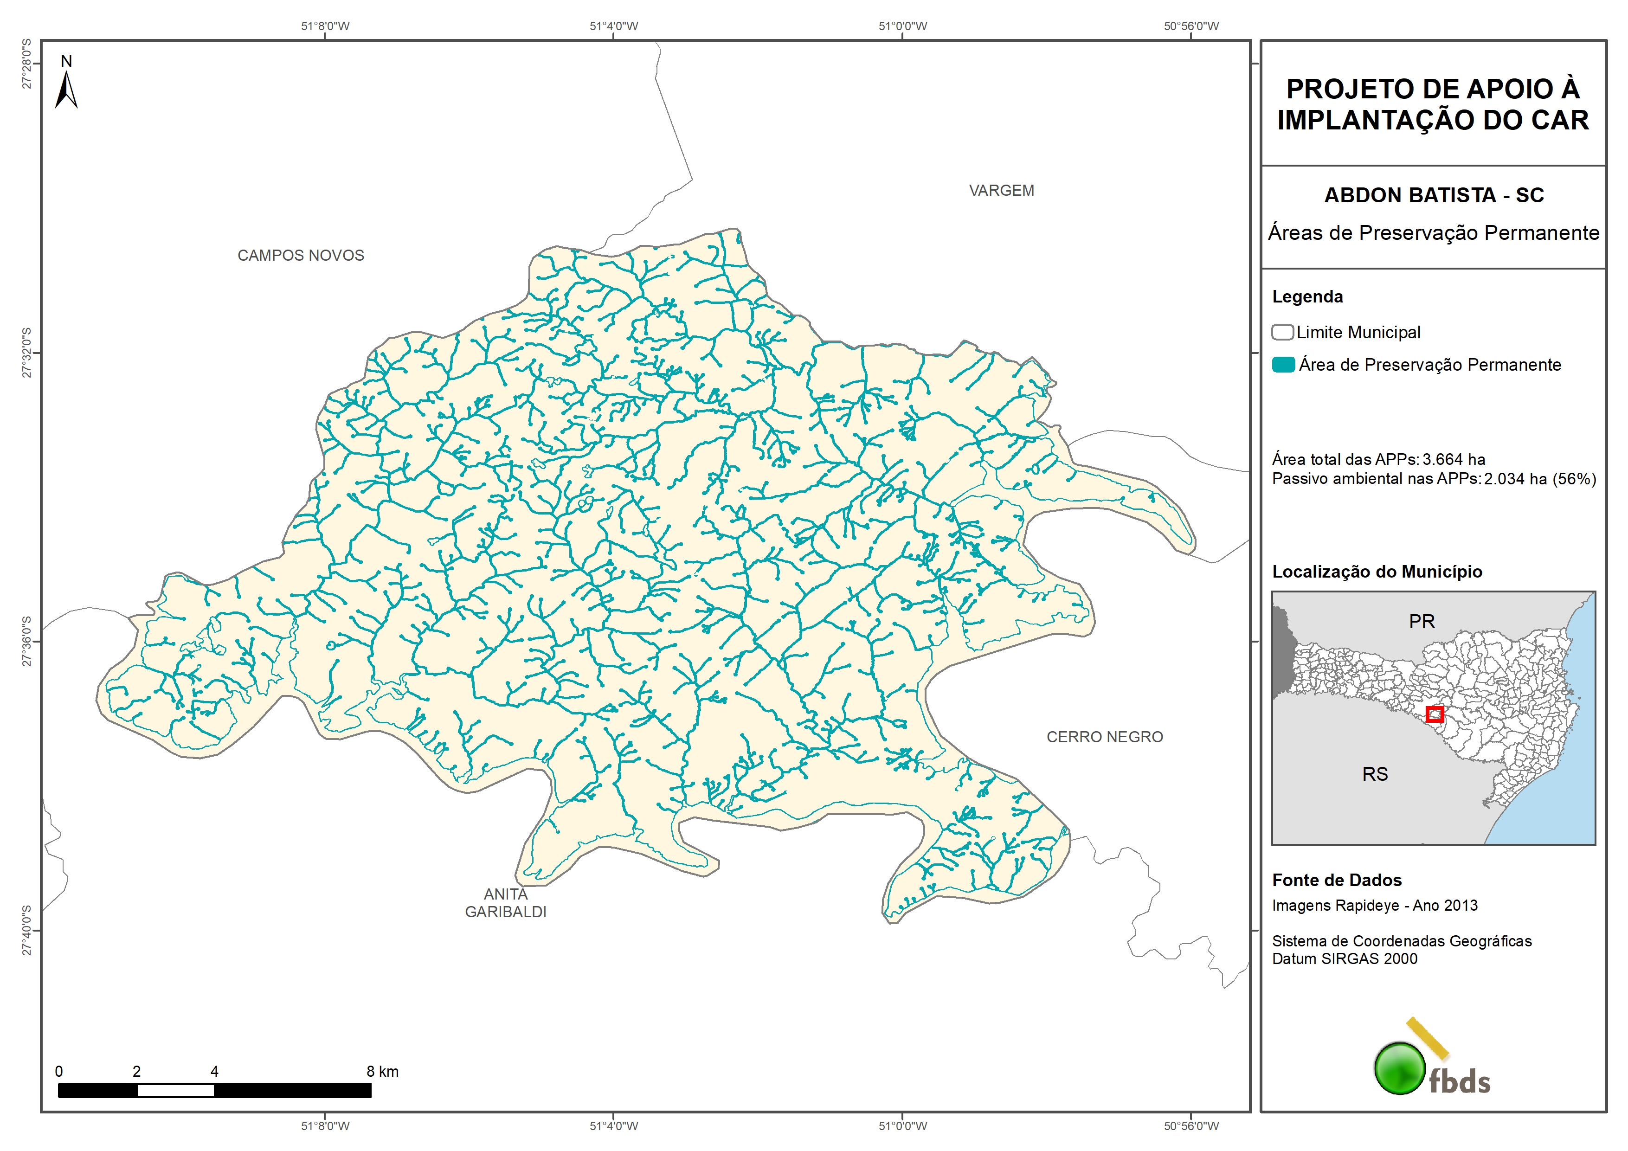The height and width of the screenshot is (1151, 1628).
Task: Click the ANITA GARIBALDI map label
Action: [x=506, y=904]
